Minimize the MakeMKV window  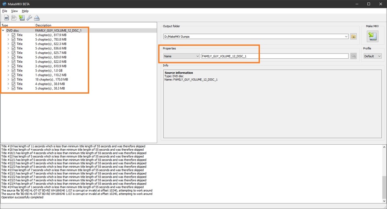click(357, 4)
